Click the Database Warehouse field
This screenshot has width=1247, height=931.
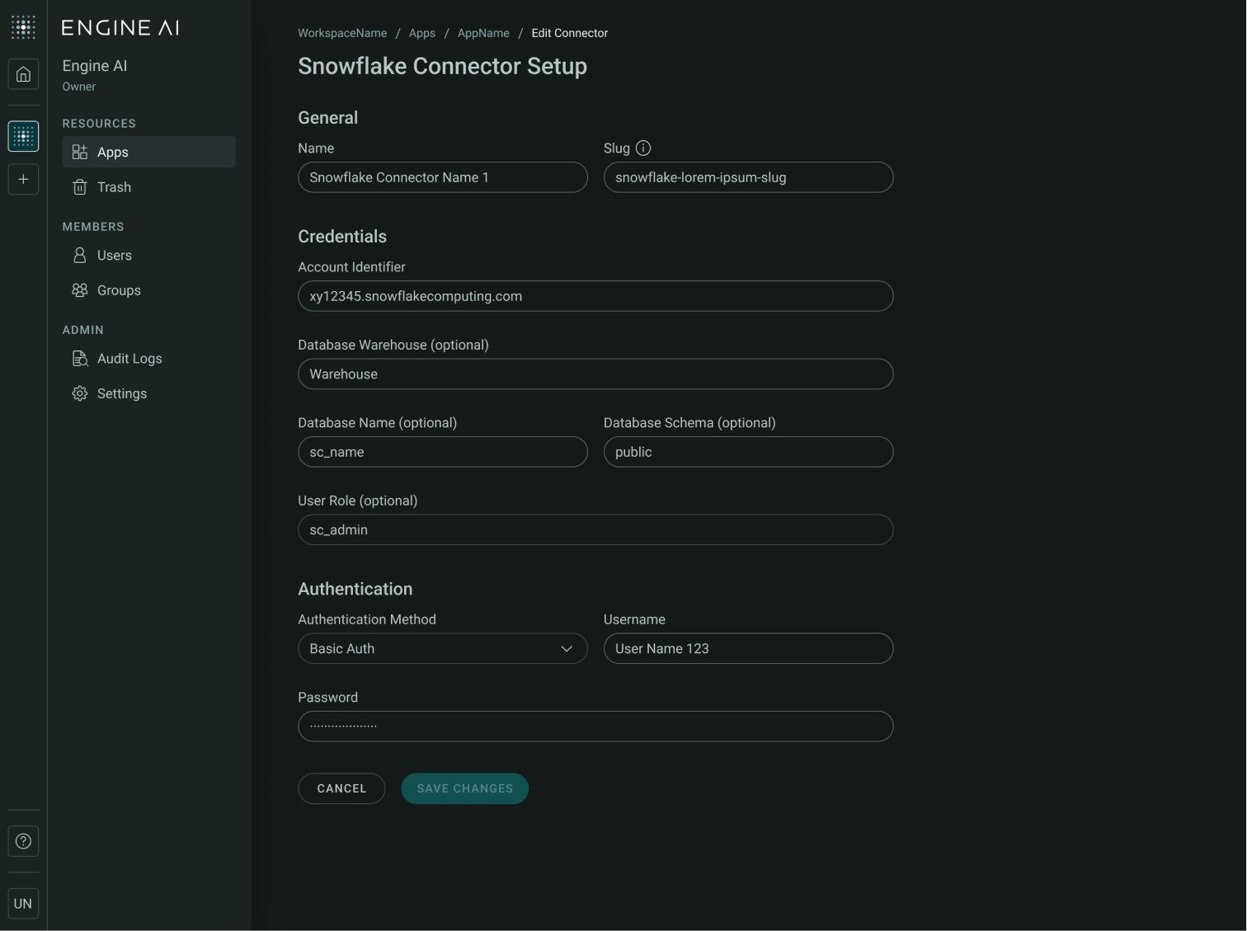click(595, 374)
